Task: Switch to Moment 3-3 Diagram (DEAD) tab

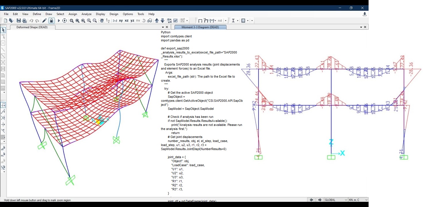Action: point(200,27)
